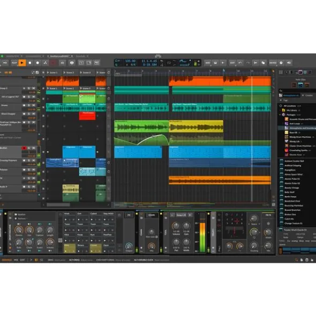Click the speech bubble icon in the toolbar
This screenshot has width=316, height=317.
(x=72, y=63)
